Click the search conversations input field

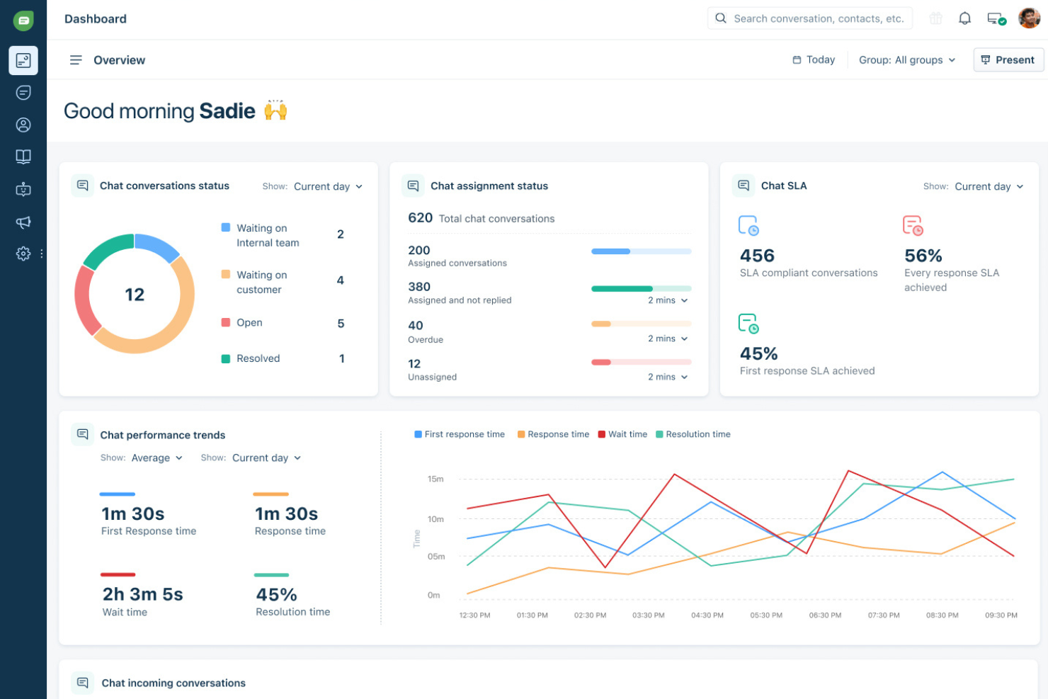(x=809, y=18)
